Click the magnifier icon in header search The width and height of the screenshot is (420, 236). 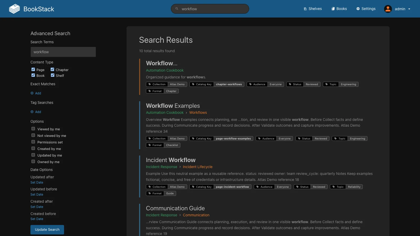177,9
